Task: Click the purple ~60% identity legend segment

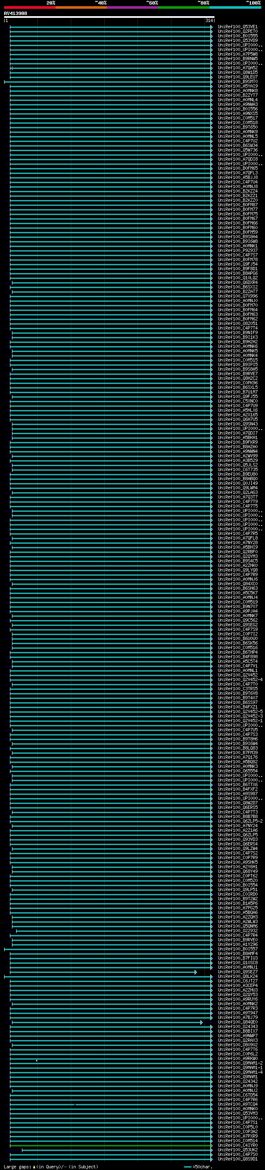Action: 133,7
